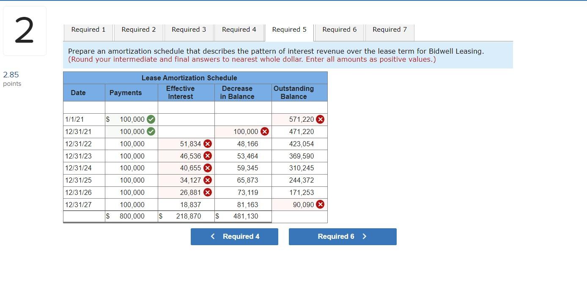Click the red X beside 26,881 interest
587x298 pixels.
[x=207, y=192]
